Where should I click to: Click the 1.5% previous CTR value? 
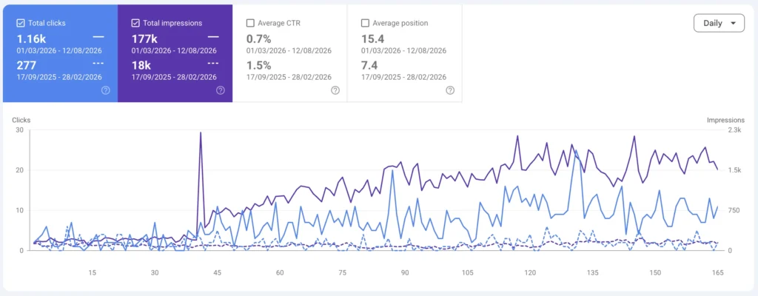point(258,65)
